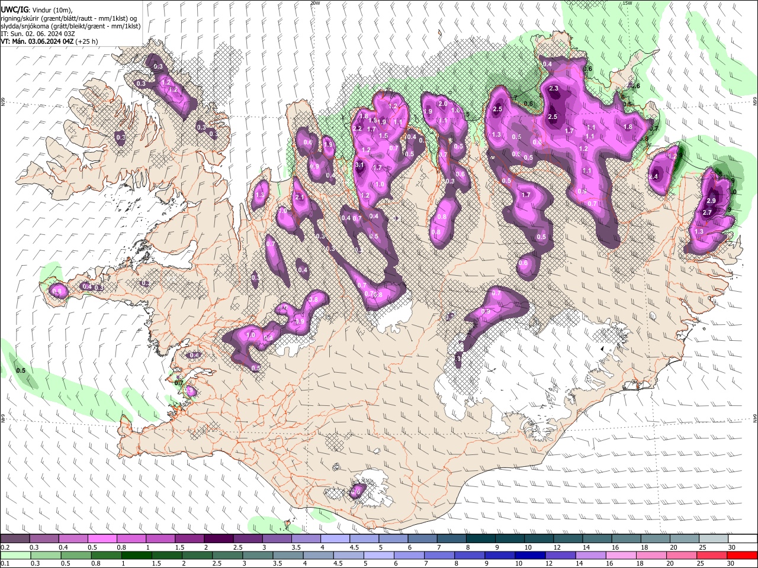This screenshot has width=758, height=568.
Task: Click the 'rigning/skúrir (grænt/blátt/rautt' legend description line
Action: click(x=70, y=18)
